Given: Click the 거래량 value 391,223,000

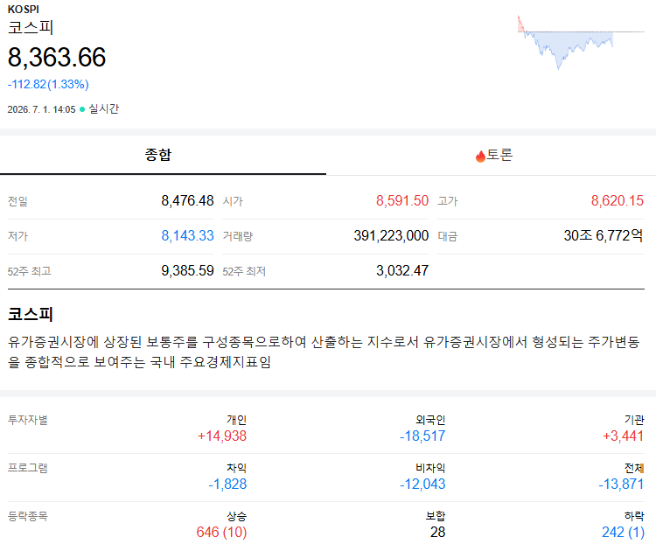Looking at the screenshot, I should [391, 235].
